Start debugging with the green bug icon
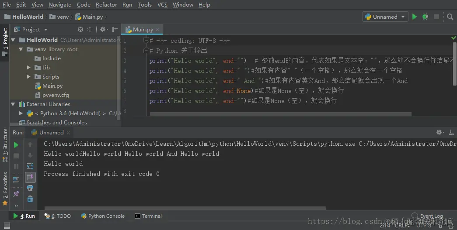This screenshot has height=230, width=457. tap(425, 17)
